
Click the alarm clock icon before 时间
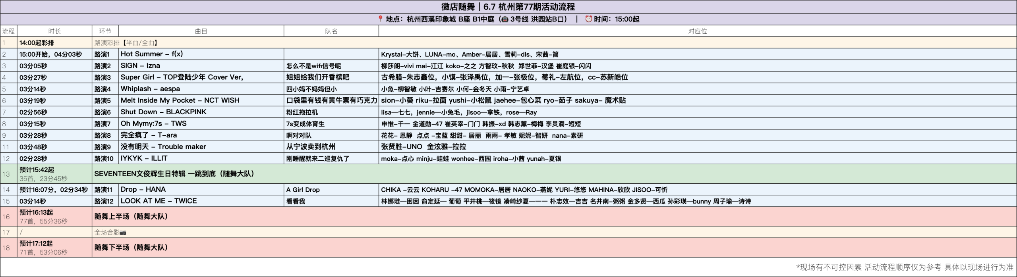588,19
